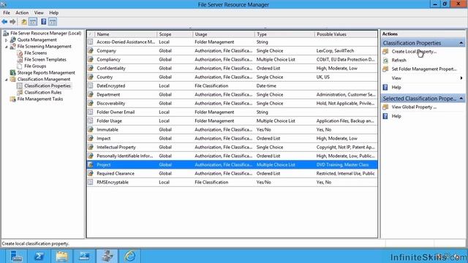Click the Impact property row icon
Viewport: 468px width, 263px height.
91,138
